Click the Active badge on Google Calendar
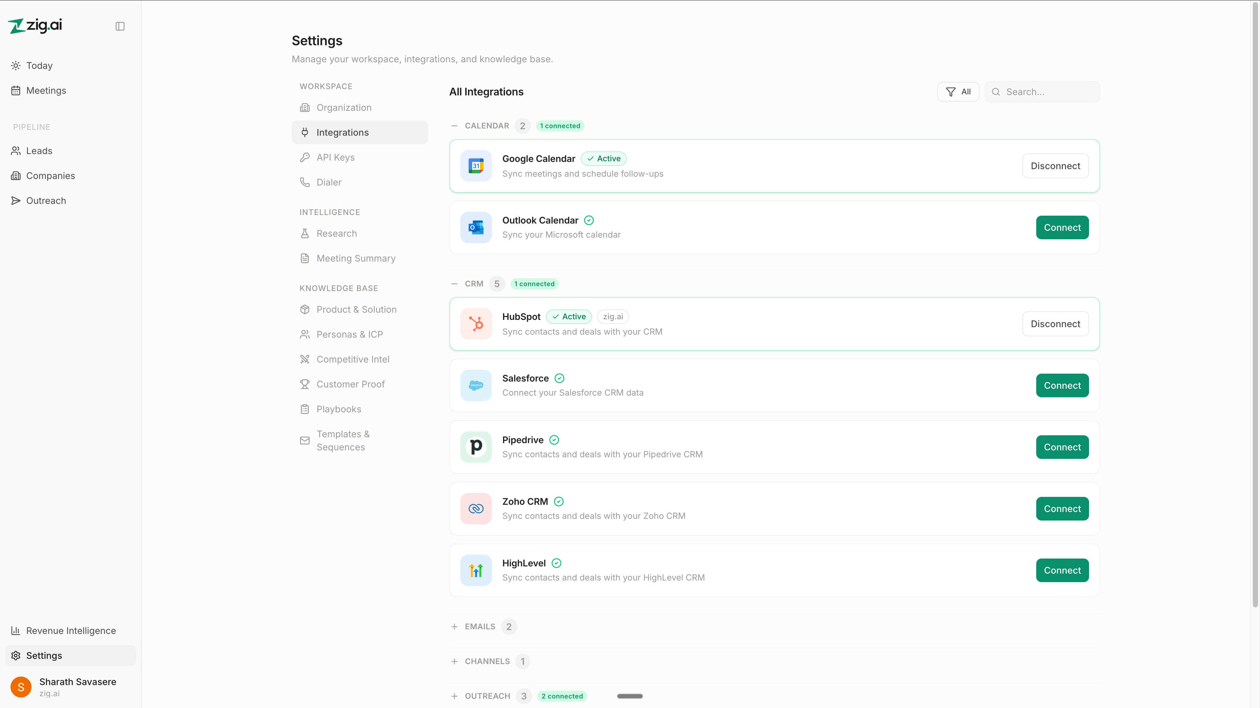The width and height of the screenshot is (1260, 708). coord(604,158)
